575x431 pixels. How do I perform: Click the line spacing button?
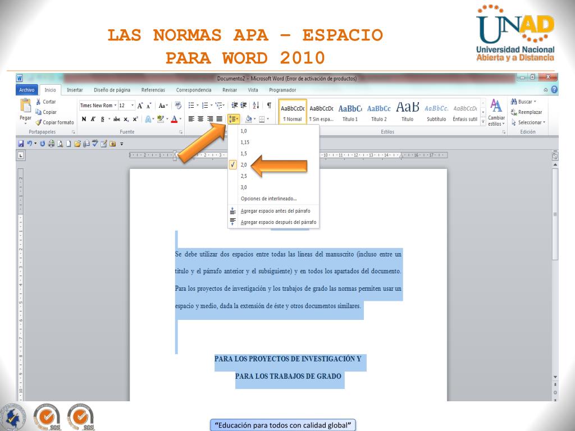234,119
